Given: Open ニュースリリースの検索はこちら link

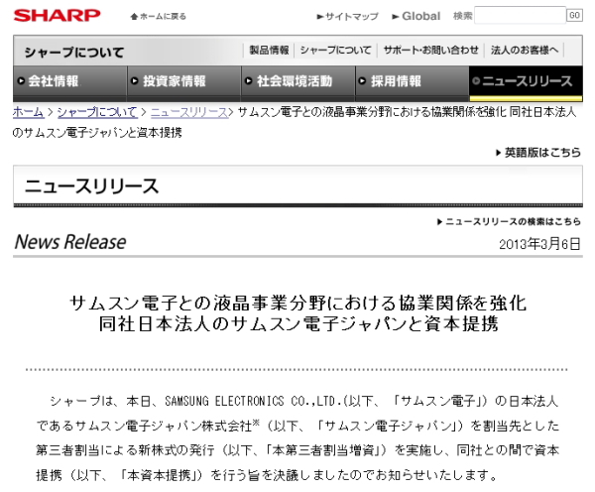Looking at the screenshot, I should click(x=513, y=222).
